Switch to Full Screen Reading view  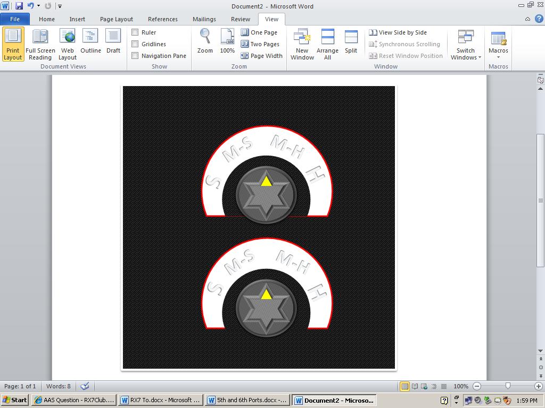click(x=40, y=45)
